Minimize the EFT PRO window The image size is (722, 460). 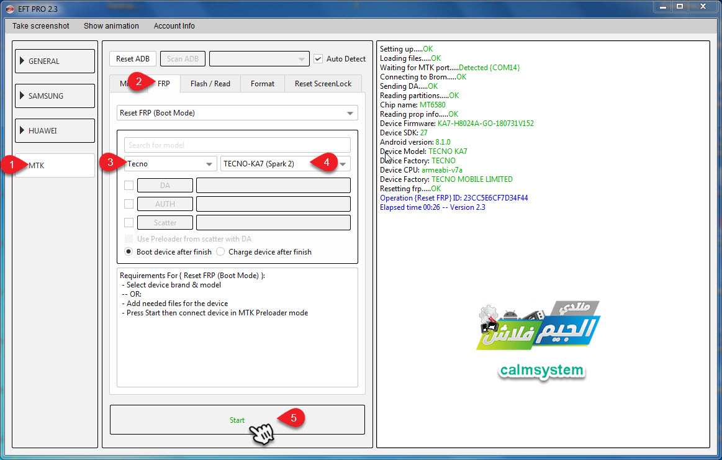tap(663, 6)
